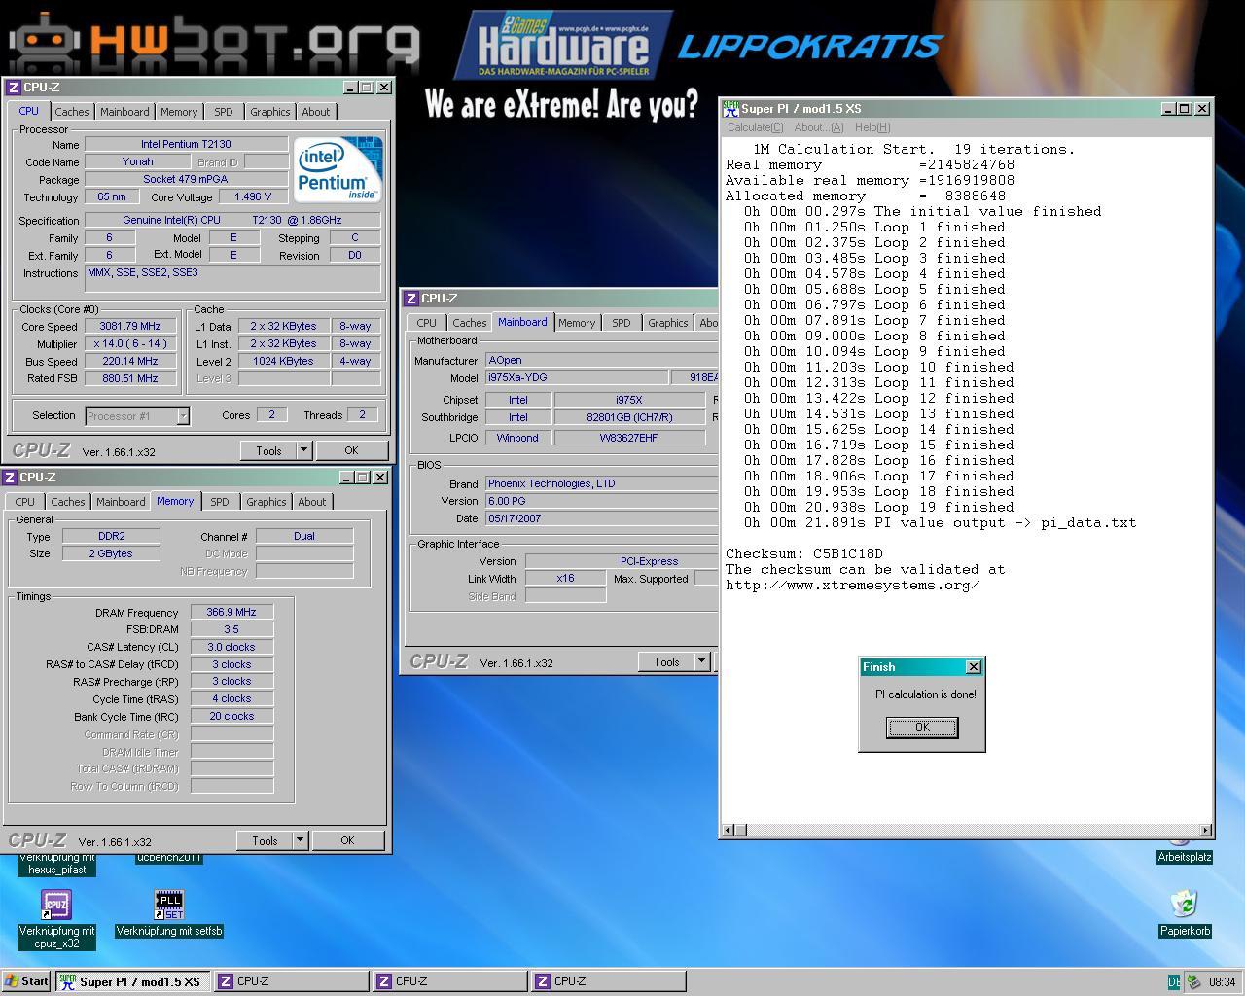Select the first CPU-Z taskbar button
This screenshot has height=996, width=1245.
291,981
